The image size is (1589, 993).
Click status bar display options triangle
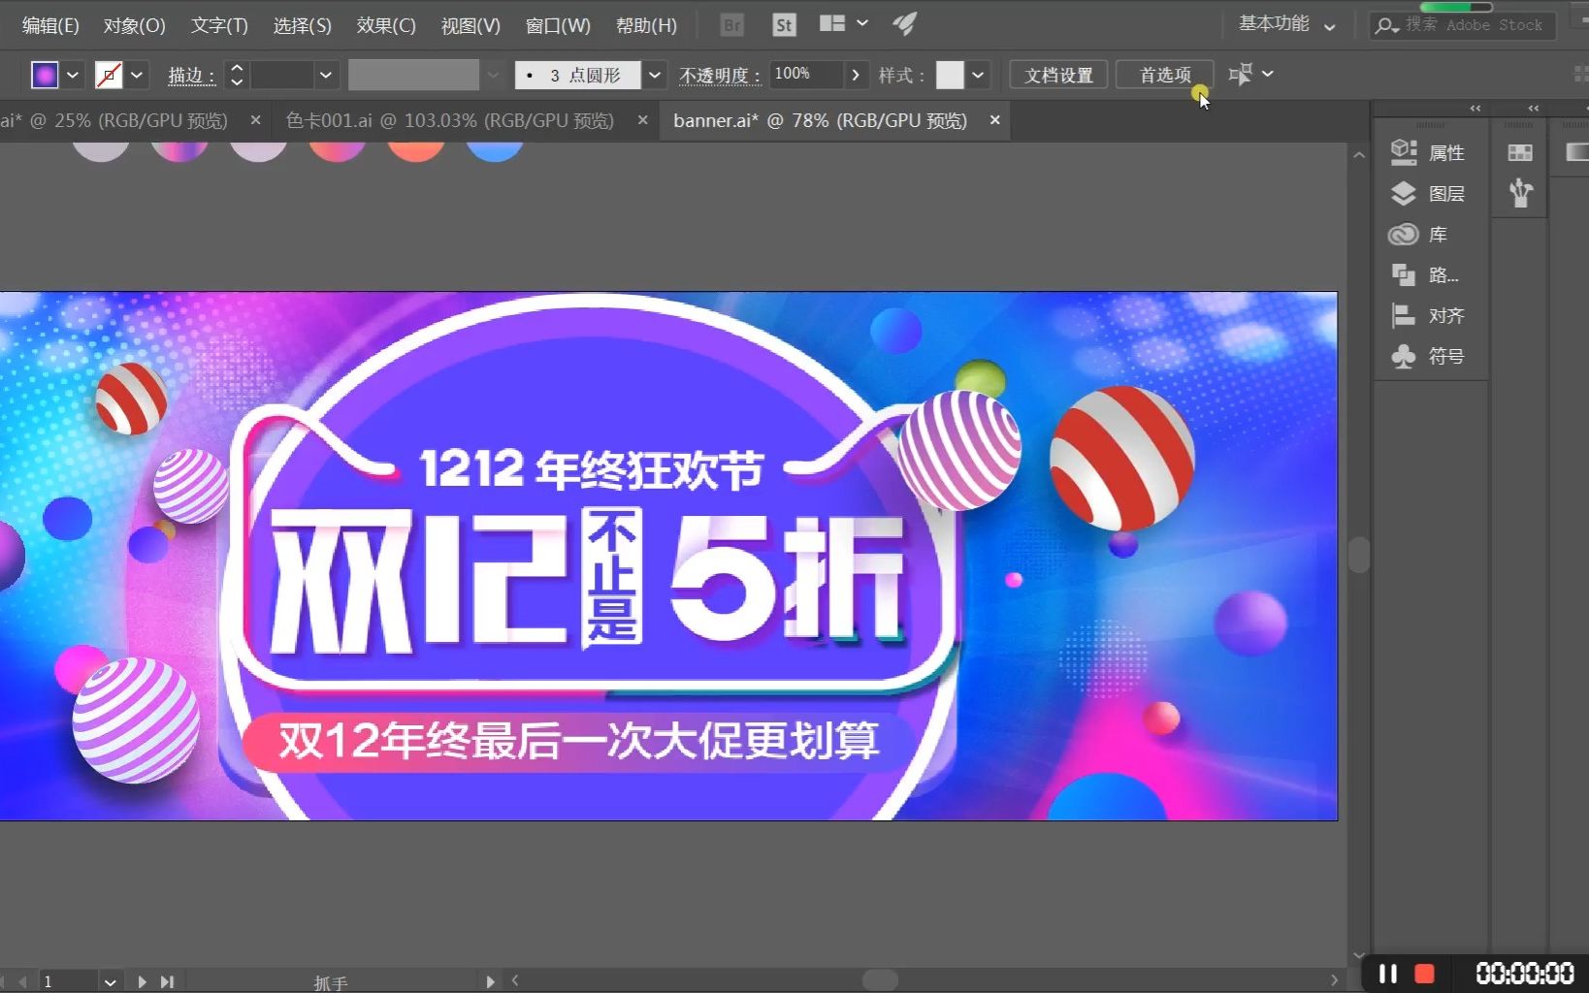pyautogui.click(x=490, y=981)
